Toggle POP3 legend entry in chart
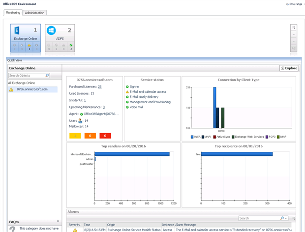Viewport: 305px width, 232px height. [x=271, y=137]
